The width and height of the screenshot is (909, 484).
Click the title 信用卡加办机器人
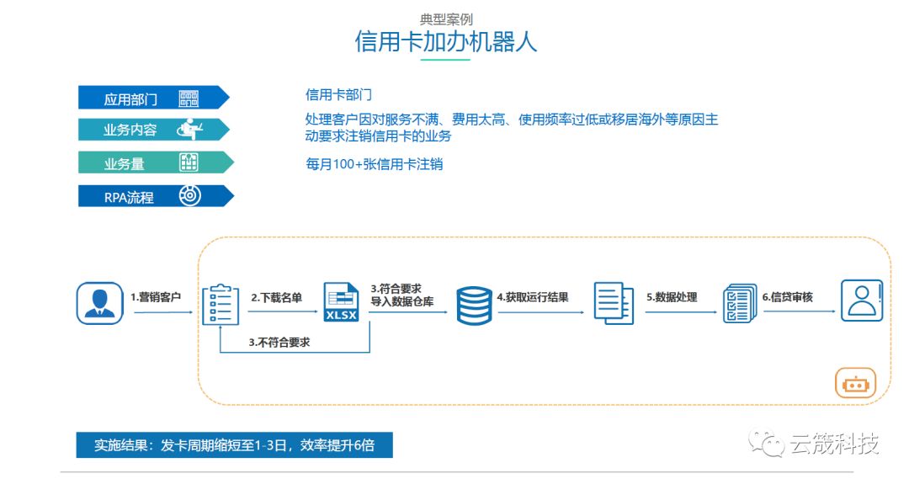(x=446, y=42)
